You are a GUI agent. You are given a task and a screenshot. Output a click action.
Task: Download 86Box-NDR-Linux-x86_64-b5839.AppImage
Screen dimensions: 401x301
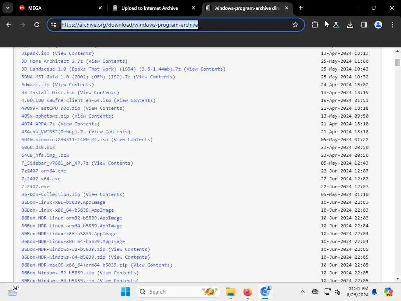[73, 241]
